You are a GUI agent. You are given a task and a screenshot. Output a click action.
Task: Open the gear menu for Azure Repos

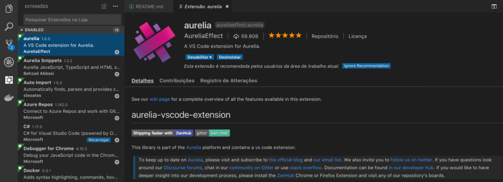117,118
